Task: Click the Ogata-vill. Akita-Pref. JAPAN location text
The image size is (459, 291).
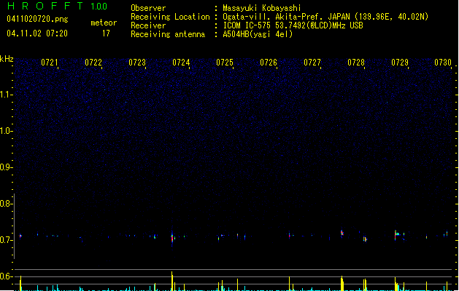Action: [x=325, y=17]
